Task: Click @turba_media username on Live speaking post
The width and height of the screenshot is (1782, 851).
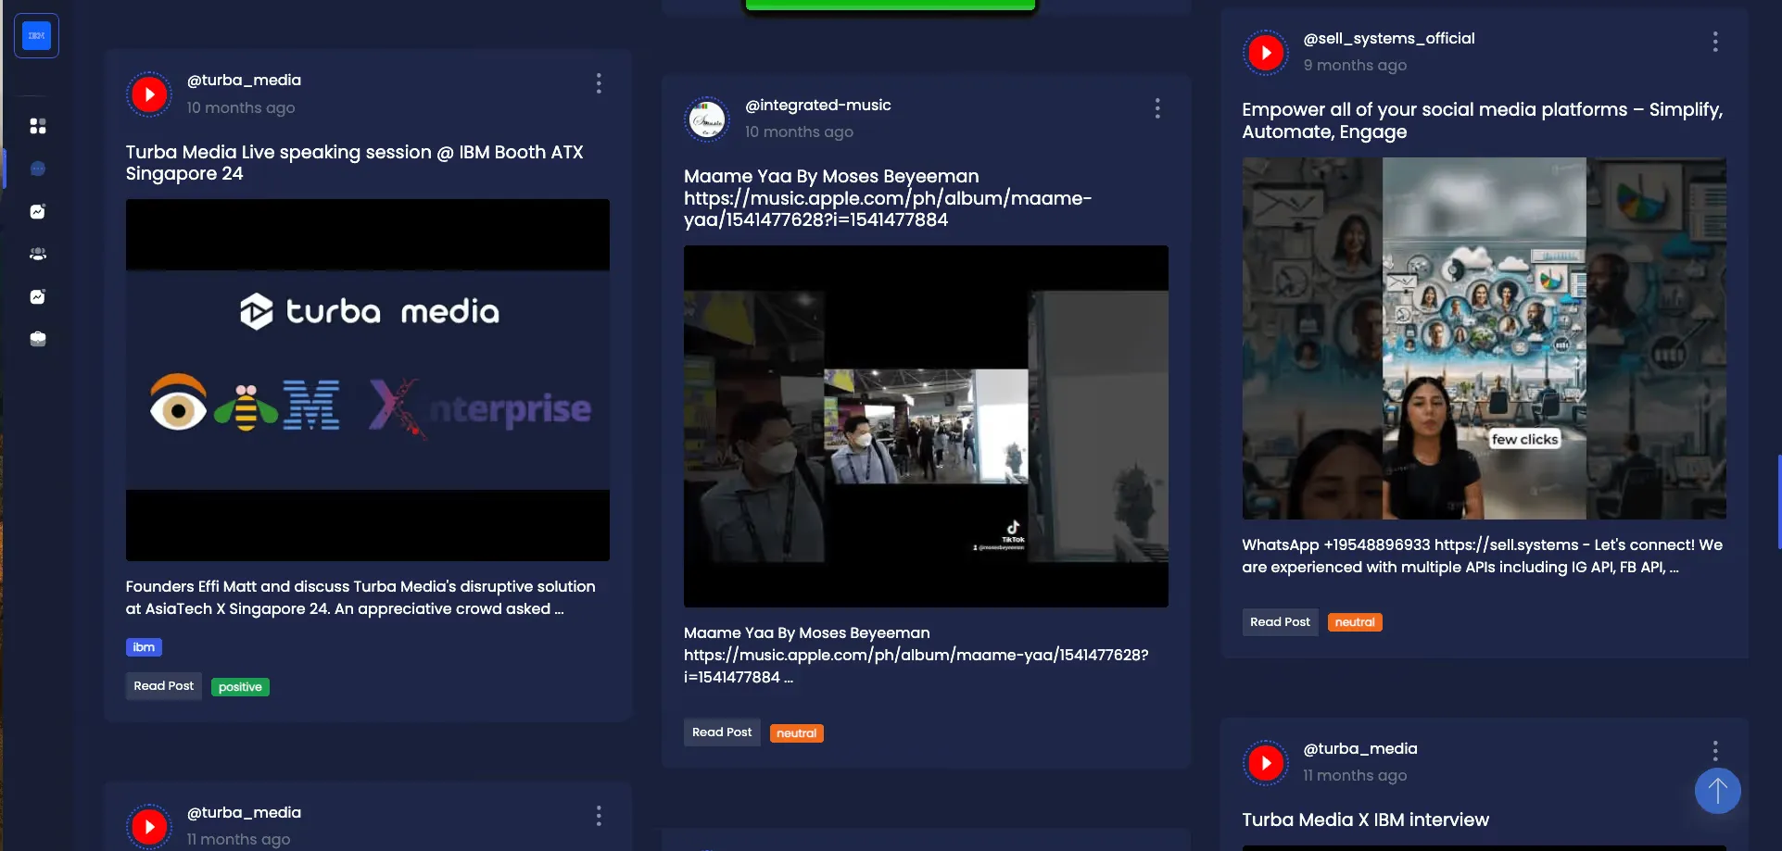Action: tap(244, 81)
